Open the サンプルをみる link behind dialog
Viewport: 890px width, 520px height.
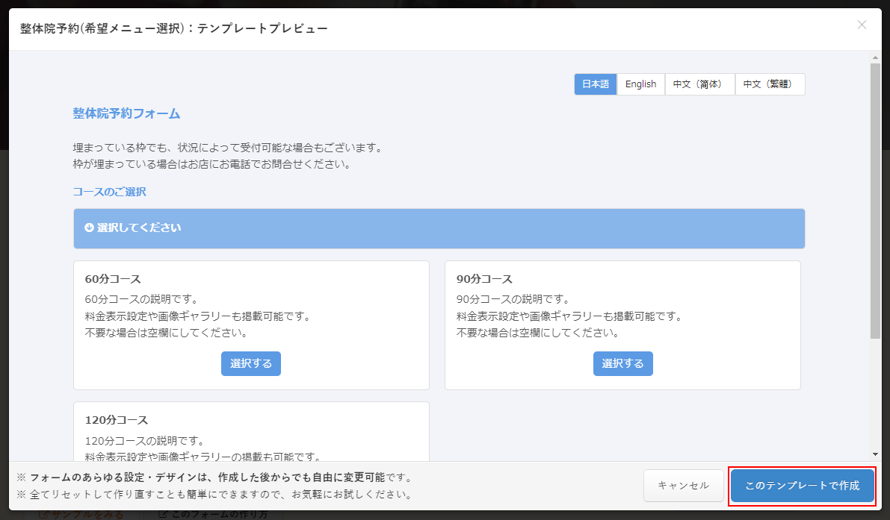pos(81,515)
